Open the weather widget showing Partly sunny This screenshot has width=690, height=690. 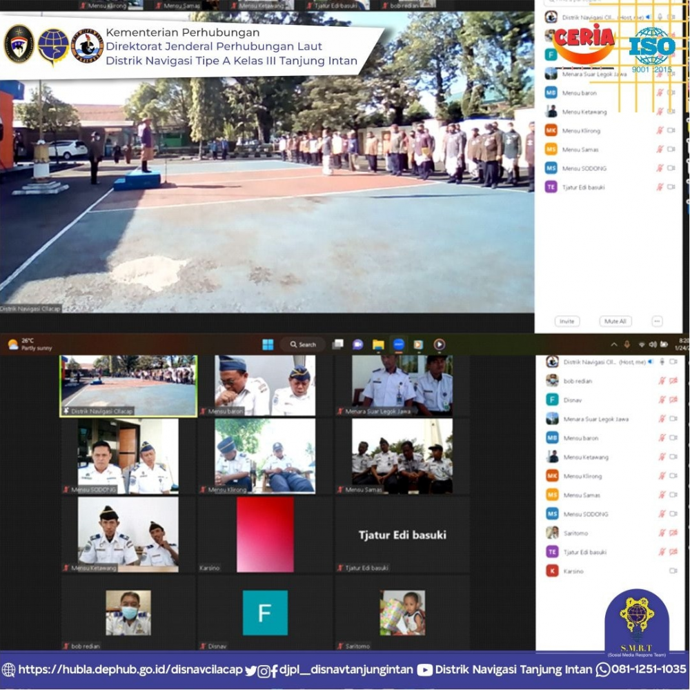tap(30, 344)
